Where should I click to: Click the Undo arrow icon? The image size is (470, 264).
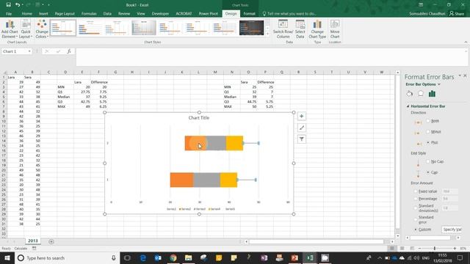pyautogui.click(x=18, y=5)
